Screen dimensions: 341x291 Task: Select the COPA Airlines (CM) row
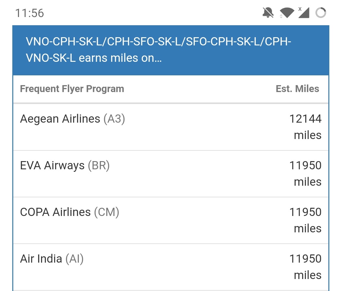click(171, 220)
